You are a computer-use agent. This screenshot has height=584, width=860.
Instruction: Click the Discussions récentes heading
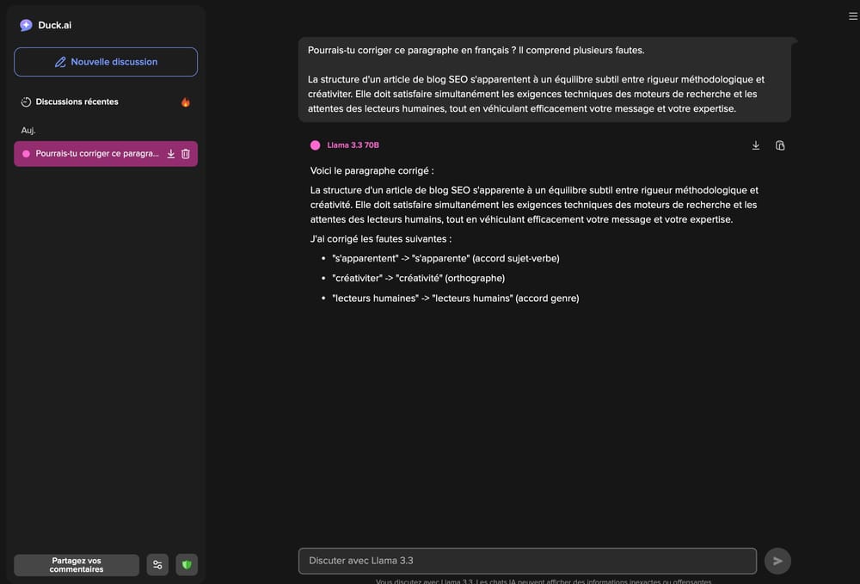click(77, 101)
